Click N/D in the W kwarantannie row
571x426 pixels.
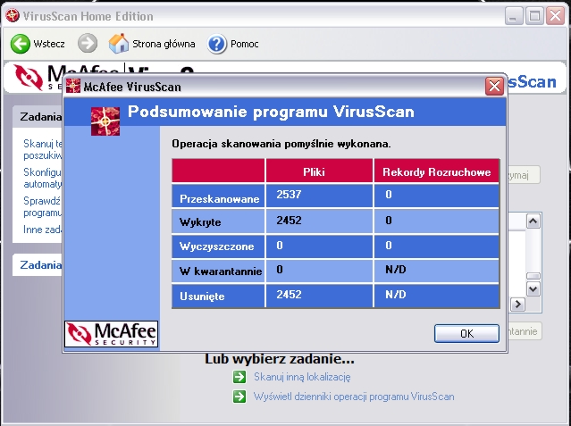click(396, 270)
